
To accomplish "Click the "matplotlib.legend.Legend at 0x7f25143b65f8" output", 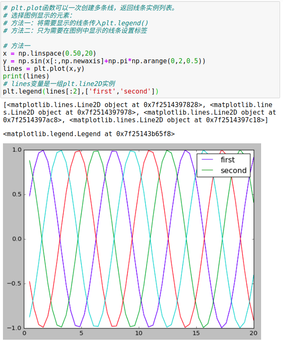I will (89, 134).
